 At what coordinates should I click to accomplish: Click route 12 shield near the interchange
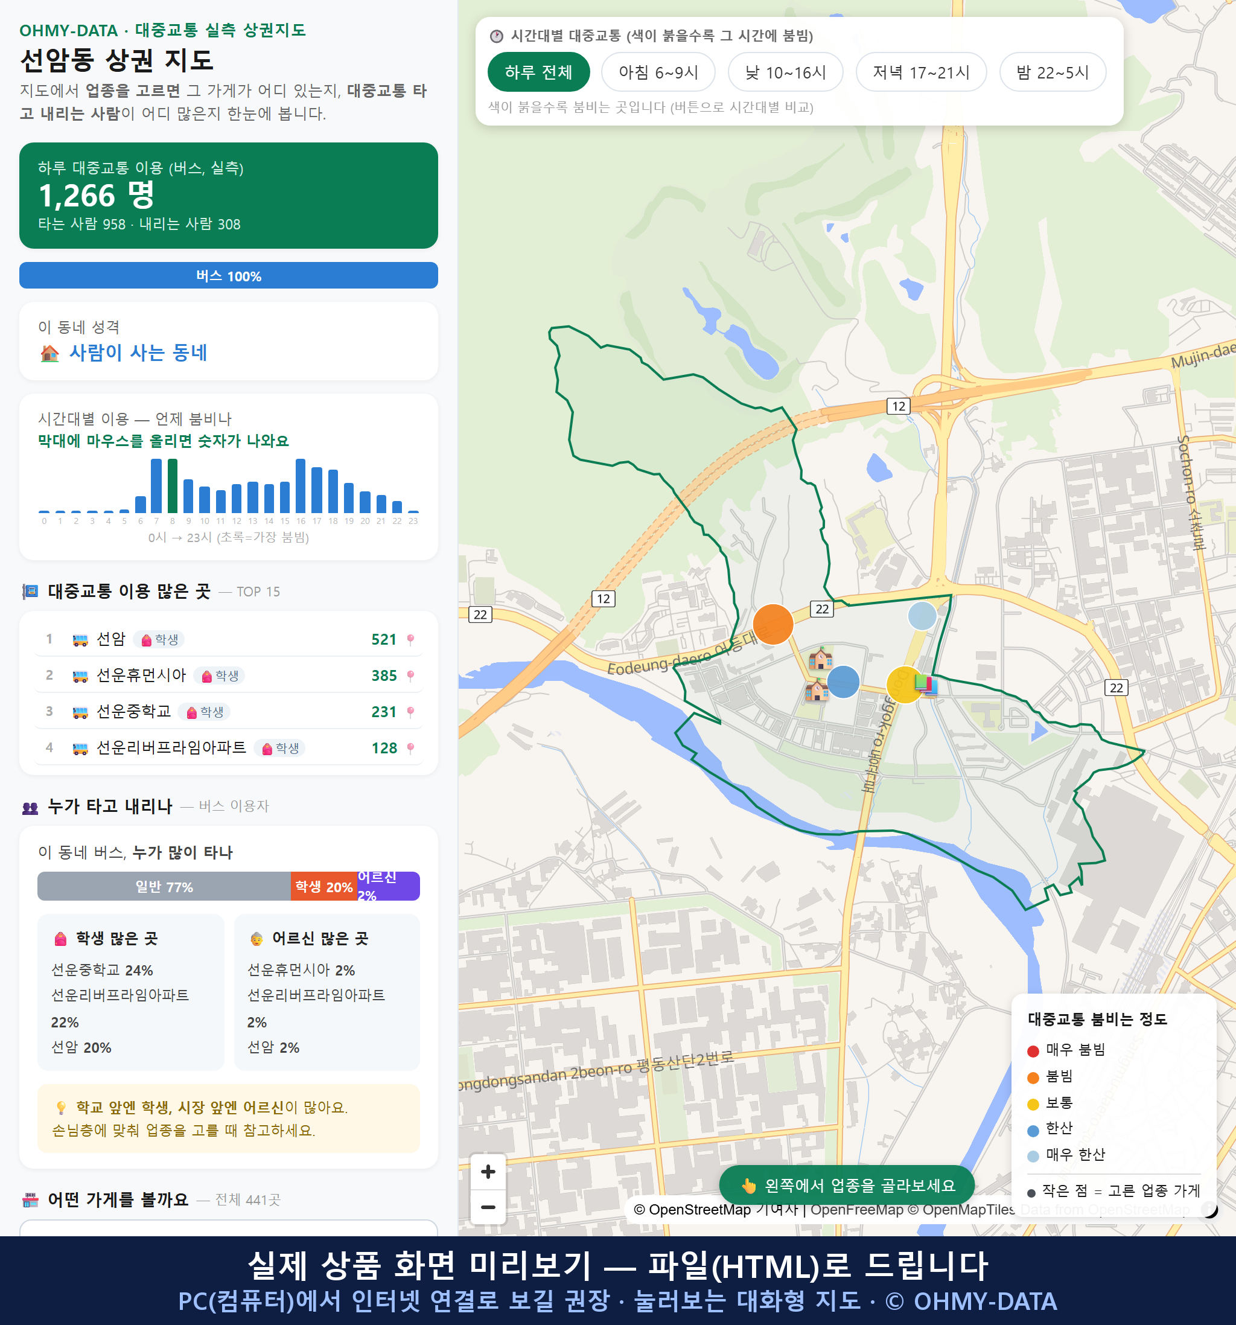(898, 406)
